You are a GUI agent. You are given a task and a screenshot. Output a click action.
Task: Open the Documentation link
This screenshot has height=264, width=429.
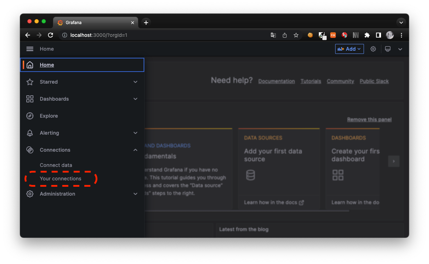coord(277,81)
